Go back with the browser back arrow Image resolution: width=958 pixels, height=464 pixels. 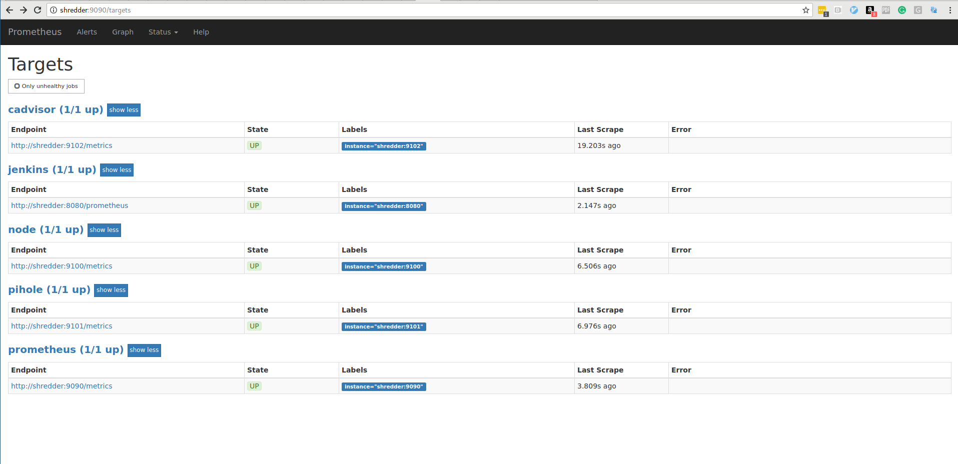click(x=10, y=10)
